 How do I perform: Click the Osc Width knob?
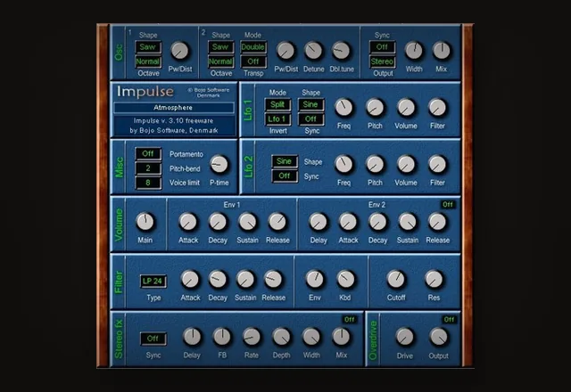tap(414, 51)
